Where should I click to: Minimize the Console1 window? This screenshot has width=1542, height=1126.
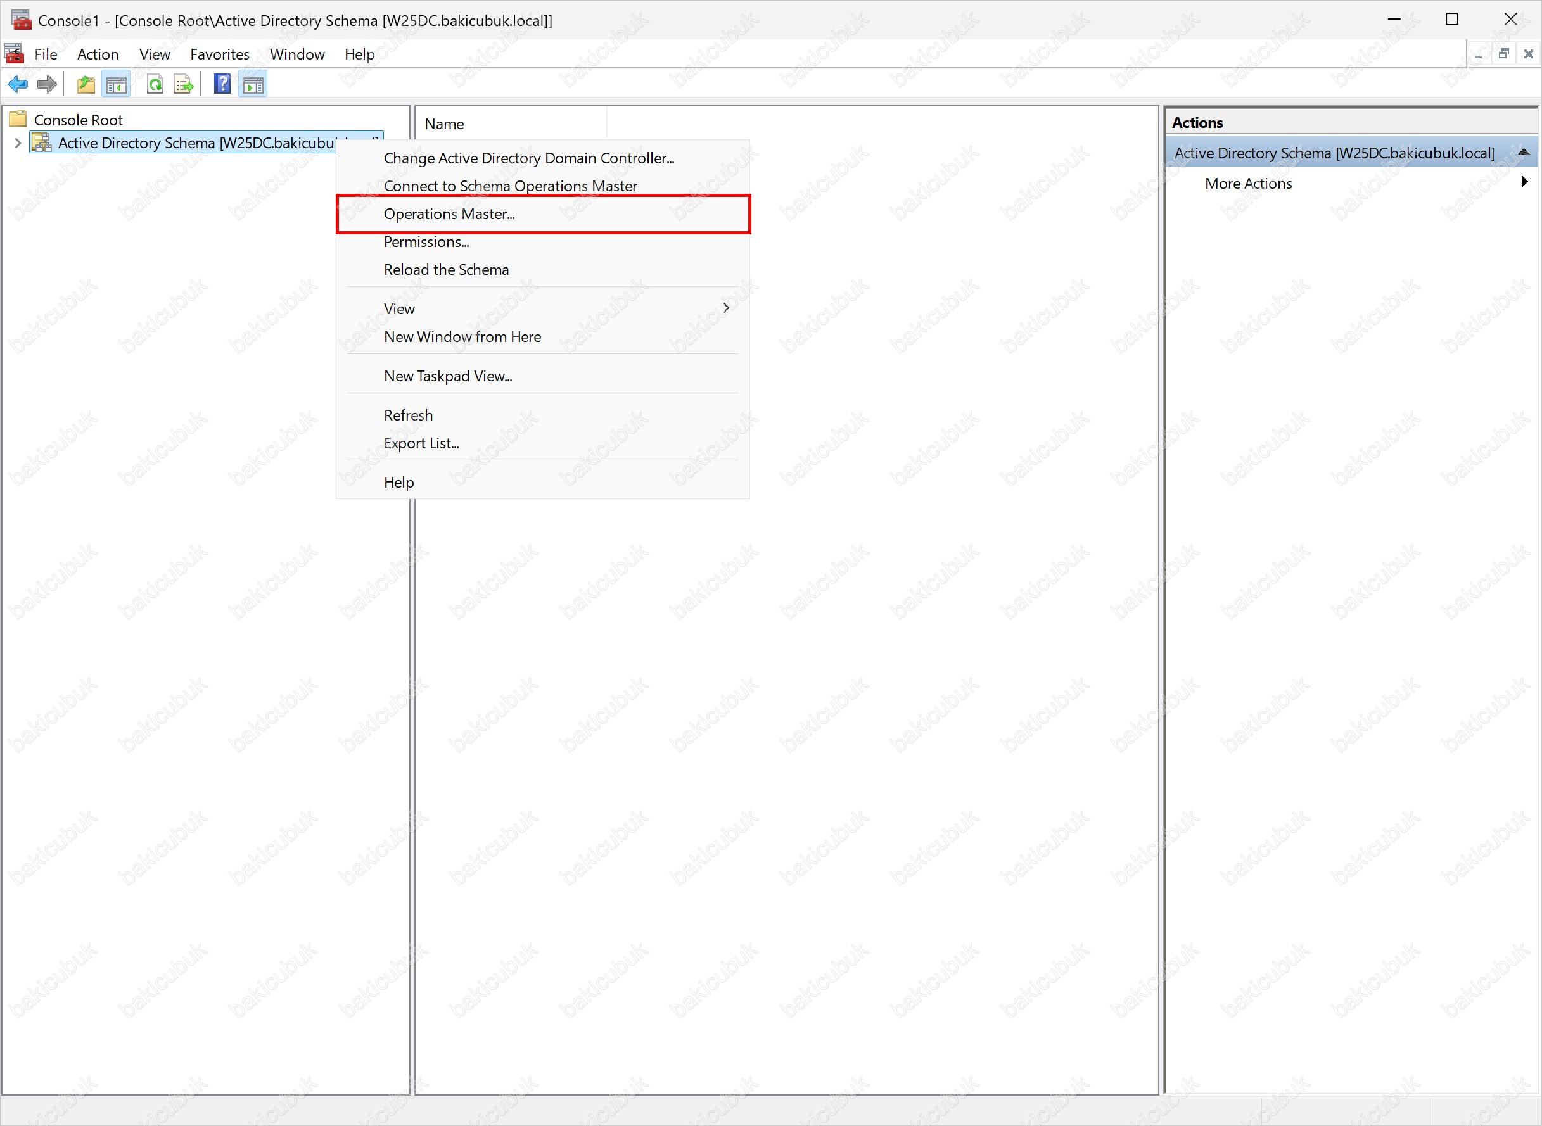pos(1394,19)
